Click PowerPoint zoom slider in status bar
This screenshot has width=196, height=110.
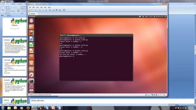coord(186,105)
